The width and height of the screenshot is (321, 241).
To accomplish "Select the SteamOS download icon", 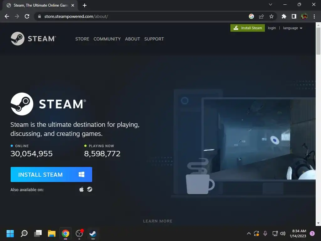I will (x=90, y=189).
